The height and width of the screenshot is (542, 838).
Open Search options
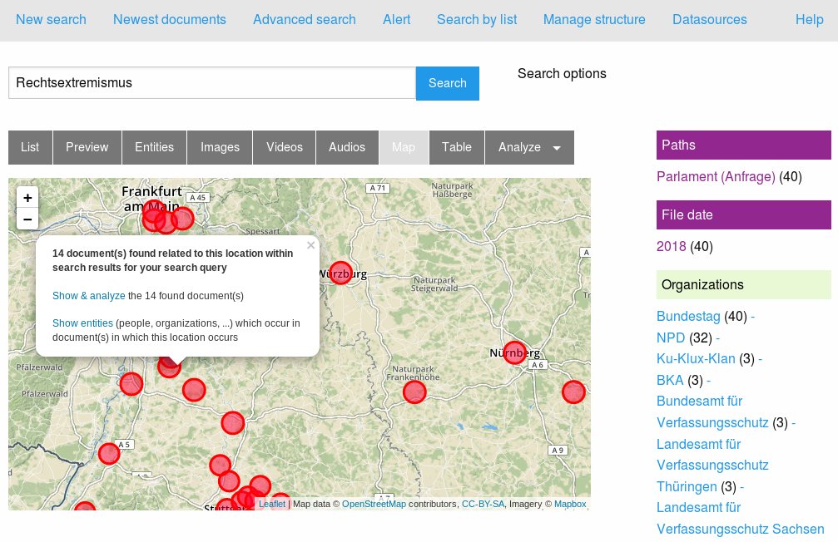tap(562, 74)
